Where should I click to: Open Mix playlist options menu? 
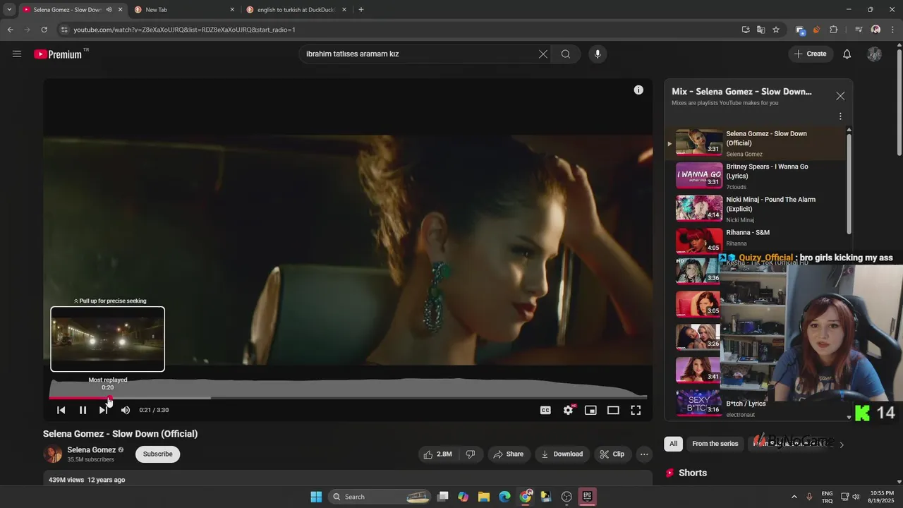pos(840,116)
